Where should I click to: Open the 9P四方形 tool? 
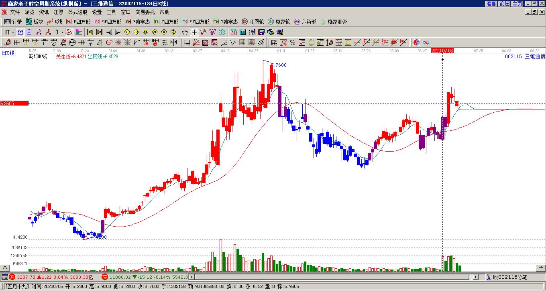pos(108,22)
